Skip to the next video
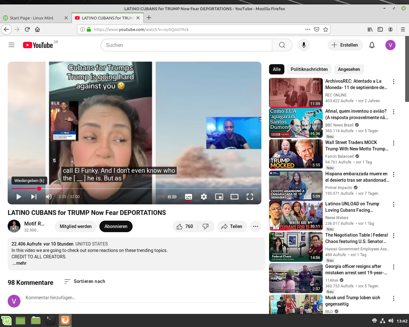 [34, 197]
